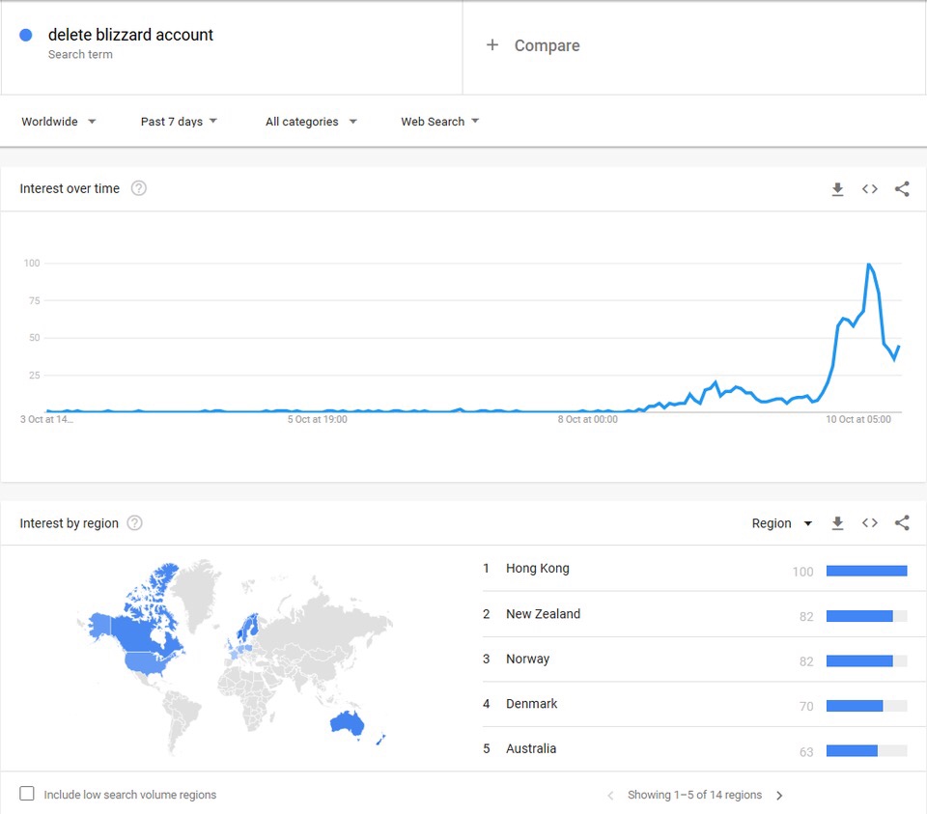Open the Worldwide location dropdown
This screenshot has width=927, height=814.
pyautogui.click(x=59, y=122)
